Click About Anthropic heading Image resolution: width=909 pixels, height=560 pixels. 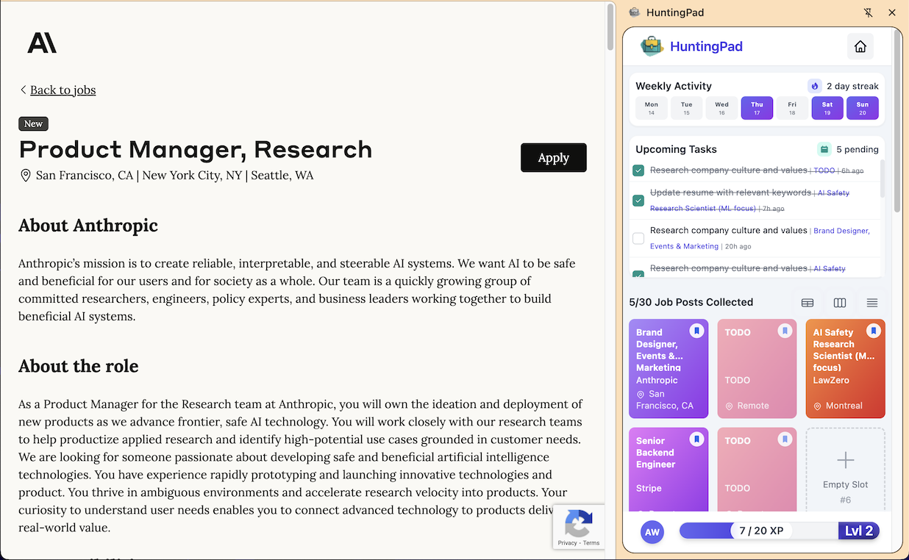click(x=88, y=225)
